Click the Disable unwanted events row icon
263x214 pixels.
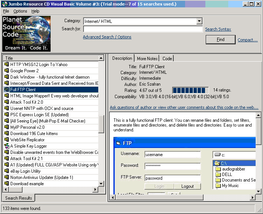pos(7,152)
